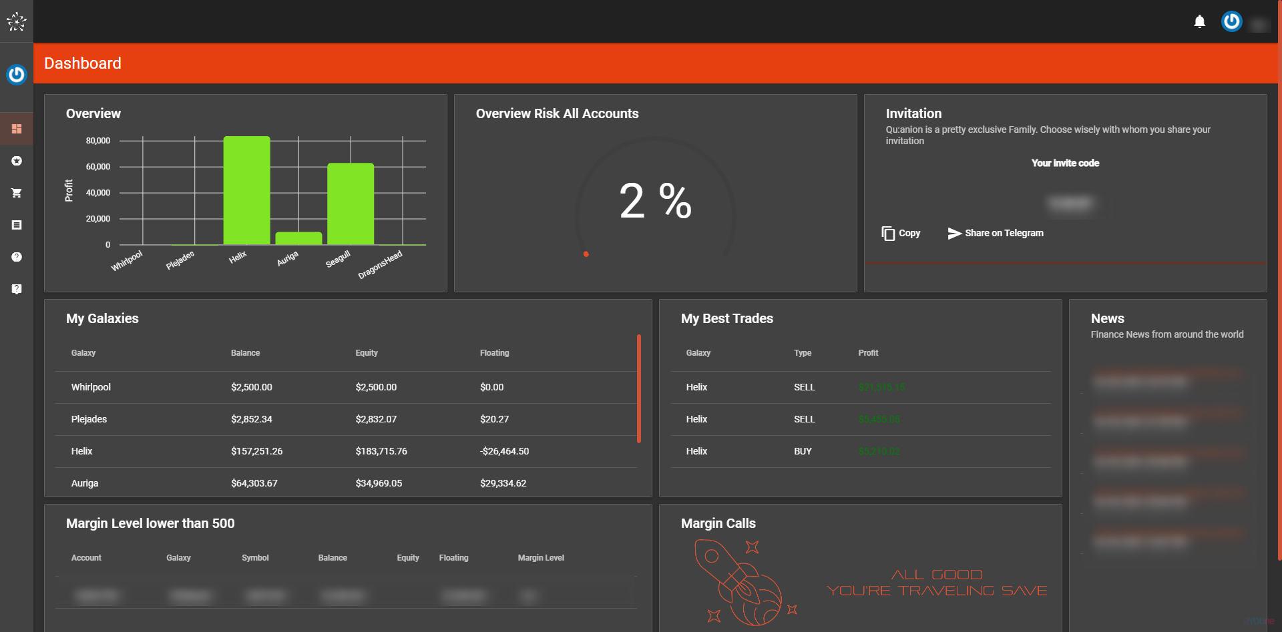
Task: Click Share on Telegram text
Action: (x=1004, y=233)
